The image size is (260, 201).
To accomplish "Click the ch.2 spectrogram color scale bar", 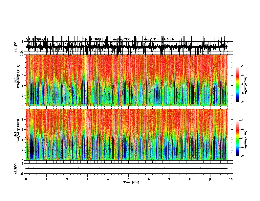I will tap(238, 138).
